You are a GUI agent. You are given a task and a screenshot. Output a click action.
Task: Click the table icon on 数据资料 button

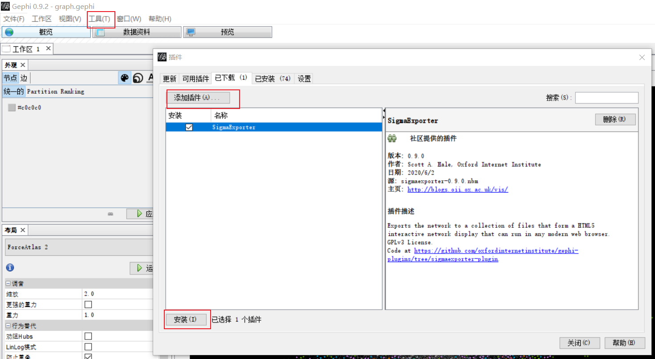tap(100, 32)
